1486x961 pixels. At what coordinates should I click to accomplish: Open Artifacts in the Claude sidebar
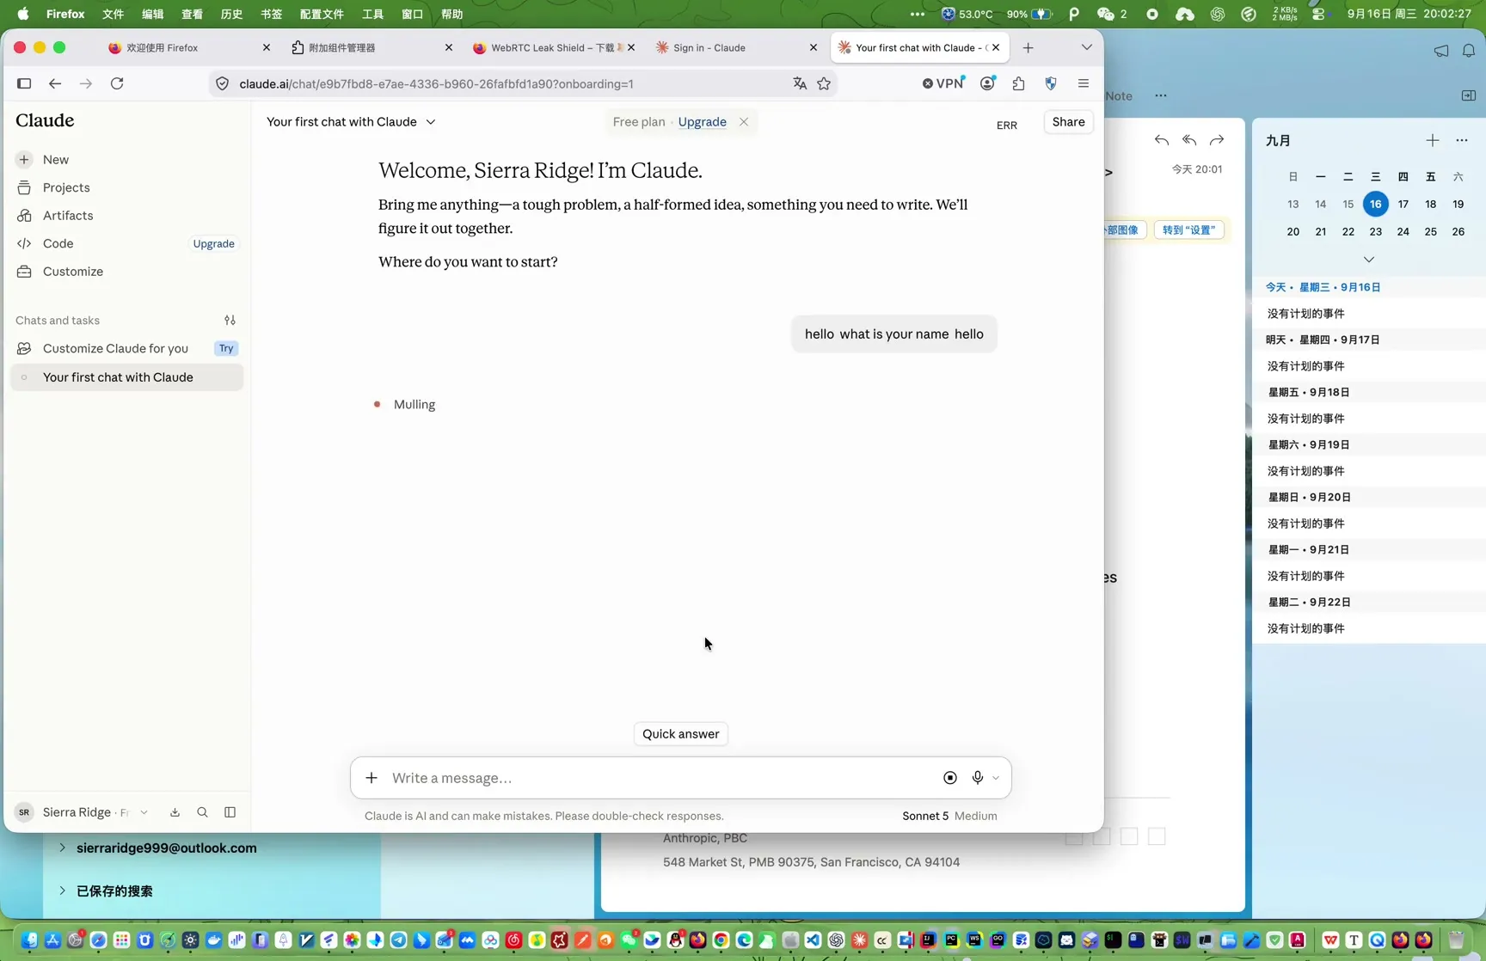(x=127, y=216)
